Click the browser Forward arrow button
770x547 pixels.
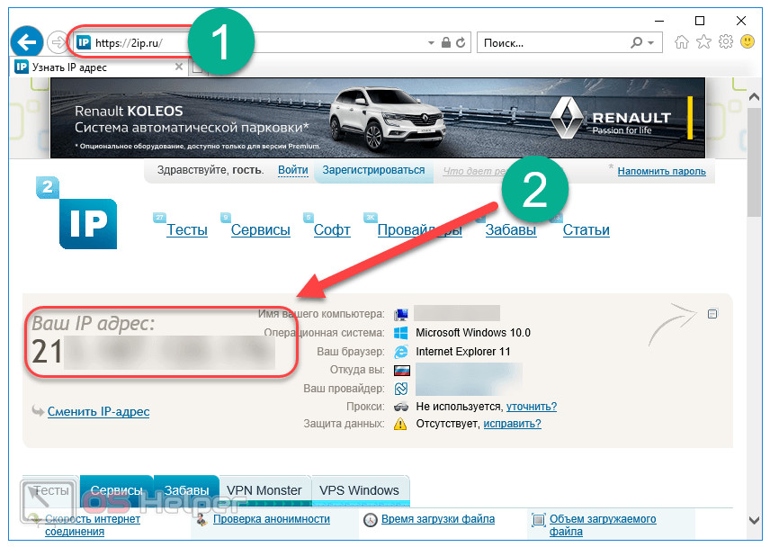coord(58,42)
